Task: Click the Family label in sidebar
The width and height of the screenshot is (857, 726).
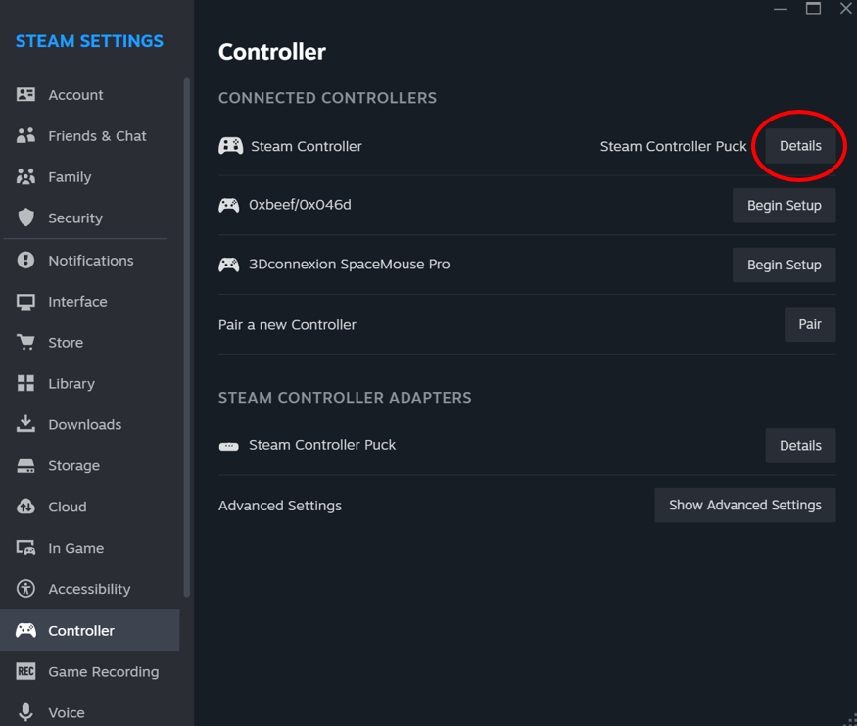Action: pos(70,177)
